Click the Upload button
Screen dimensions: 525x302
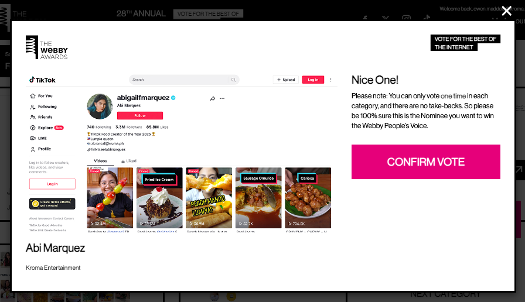click(285, 80)
